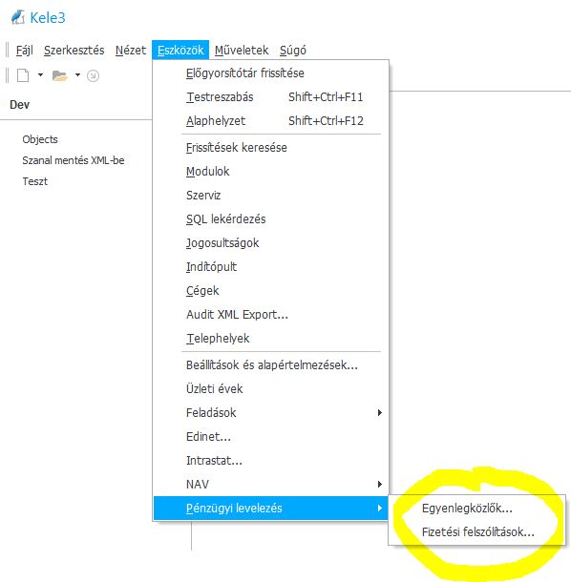Viewport: 571px width, 582px height.
Task: Expand dropdown arrow beside open folder icon
Action: 77,75
